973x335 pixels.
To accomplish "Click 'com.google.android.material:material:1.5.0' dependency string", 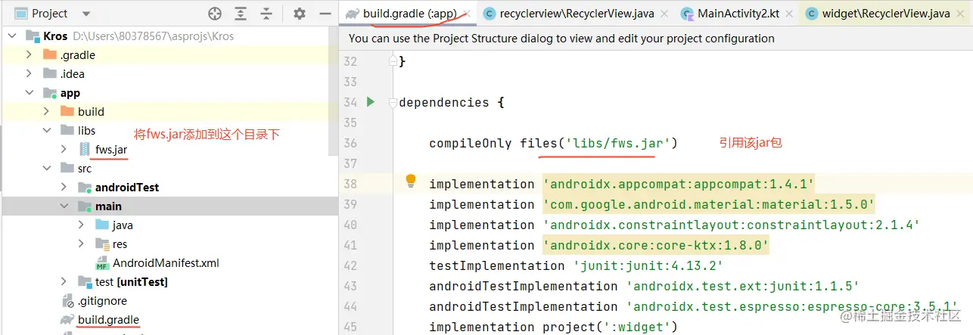I will coord(709,204).
